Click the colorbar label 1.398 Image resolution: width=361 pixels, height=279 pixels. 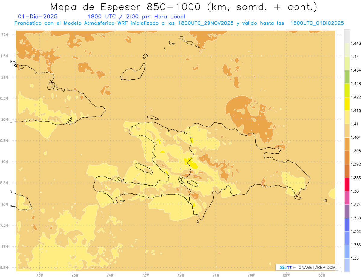356,151
